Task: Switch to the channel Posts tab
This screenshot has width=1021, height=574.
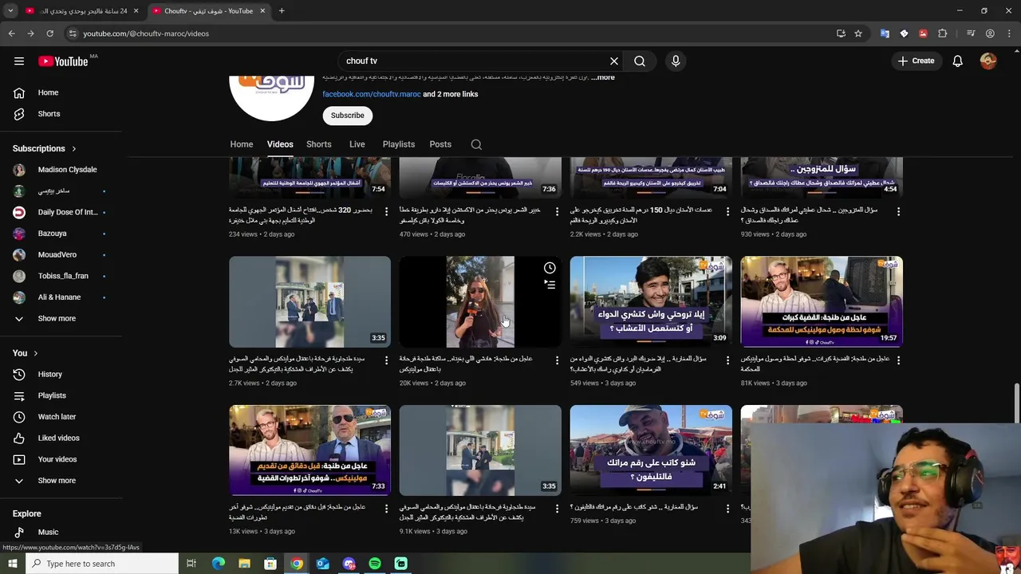Action: 440,144
